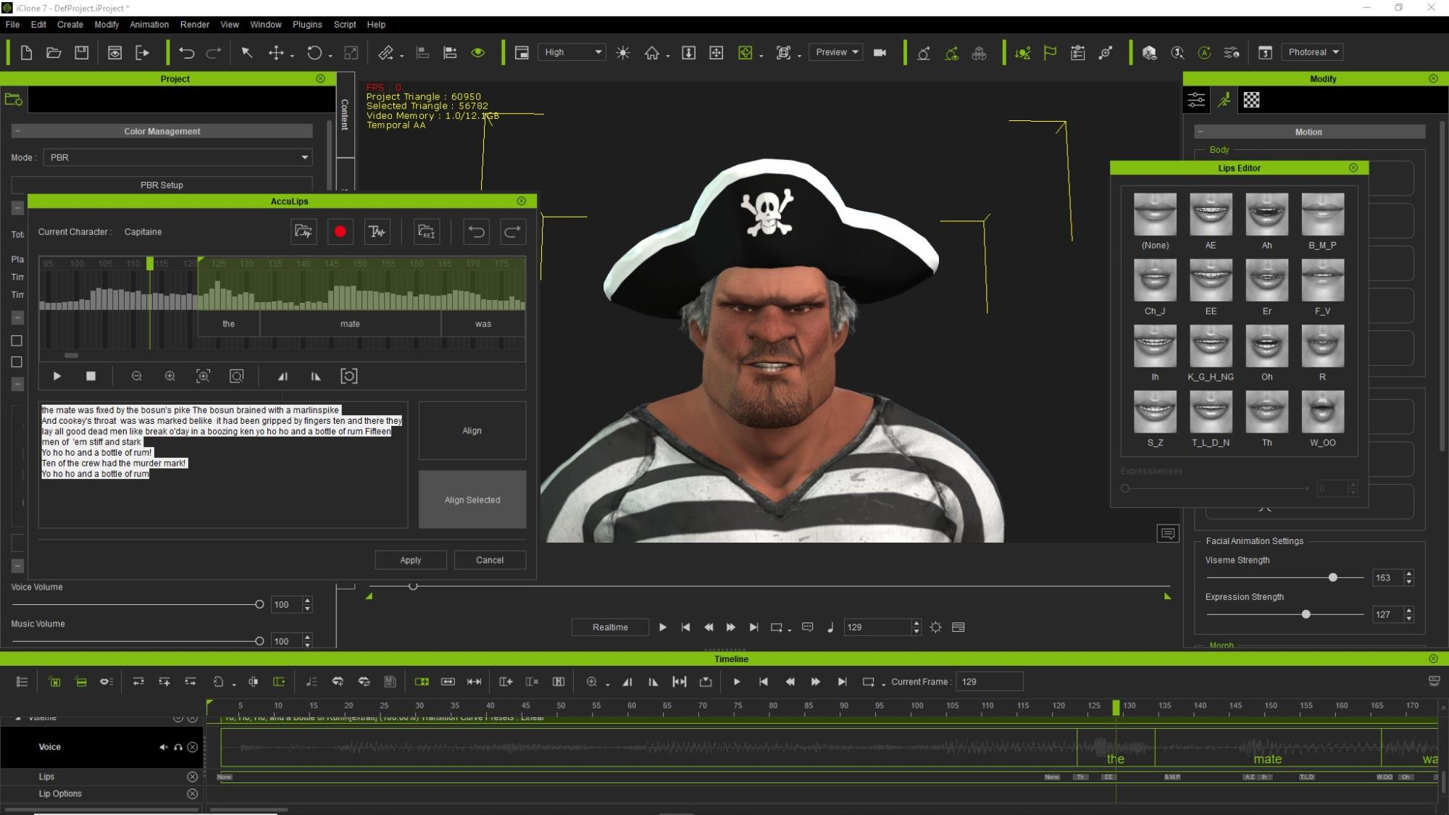Pick the B_M_P lip shape thumbnail
The height and width of the screenshot is (815, 1449).
click(x=1322, y=214)
